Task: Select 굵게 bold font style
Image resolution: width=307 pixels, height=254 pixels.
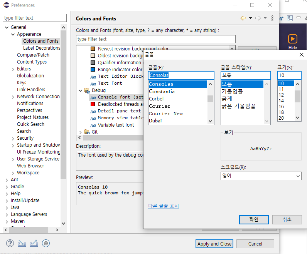Action: point(227,99)
